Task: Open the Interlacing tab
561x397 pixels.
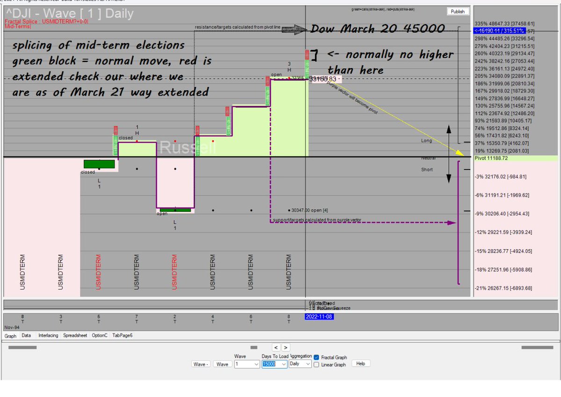Action: [48, 335]
